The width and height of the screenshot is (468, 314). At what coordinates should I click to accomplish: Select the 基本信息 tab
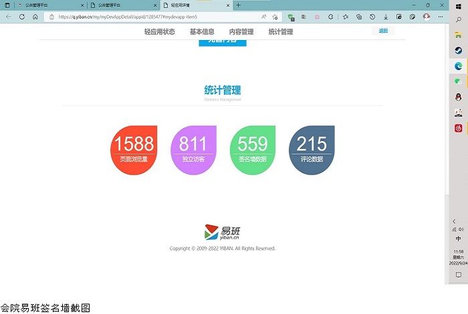pyautogui.click(x=202, y=31)
